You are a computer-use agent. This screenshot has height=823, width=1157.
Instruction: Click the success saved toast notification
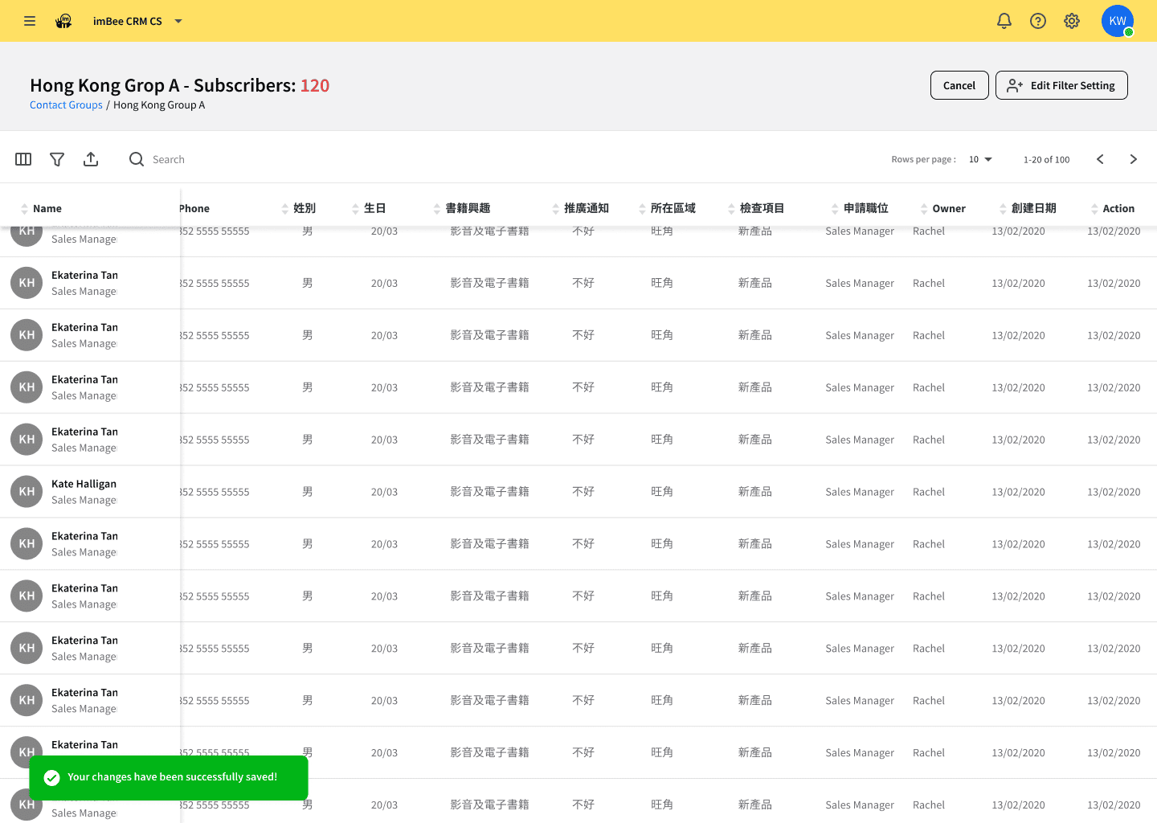169,777
